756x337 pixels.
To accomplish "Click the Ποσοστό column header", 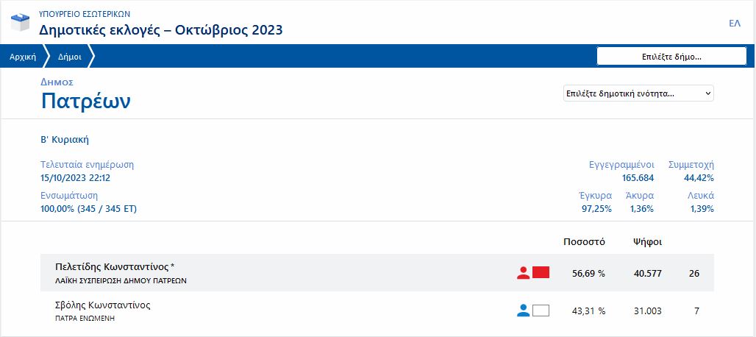I will point(584,241).
